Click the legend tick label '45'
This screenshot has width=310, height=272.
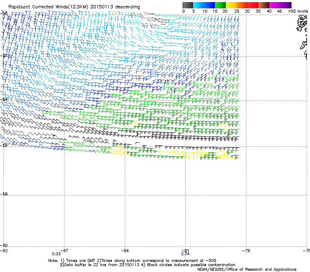279,11
